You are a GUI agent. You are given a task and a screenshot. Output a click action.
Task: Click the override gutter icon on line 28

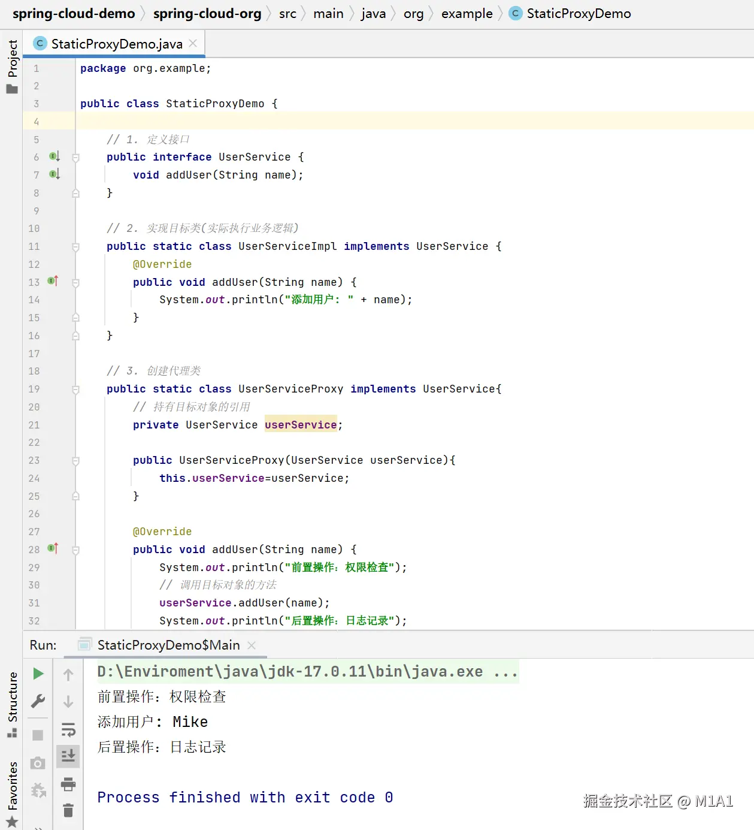click(53, 548)
